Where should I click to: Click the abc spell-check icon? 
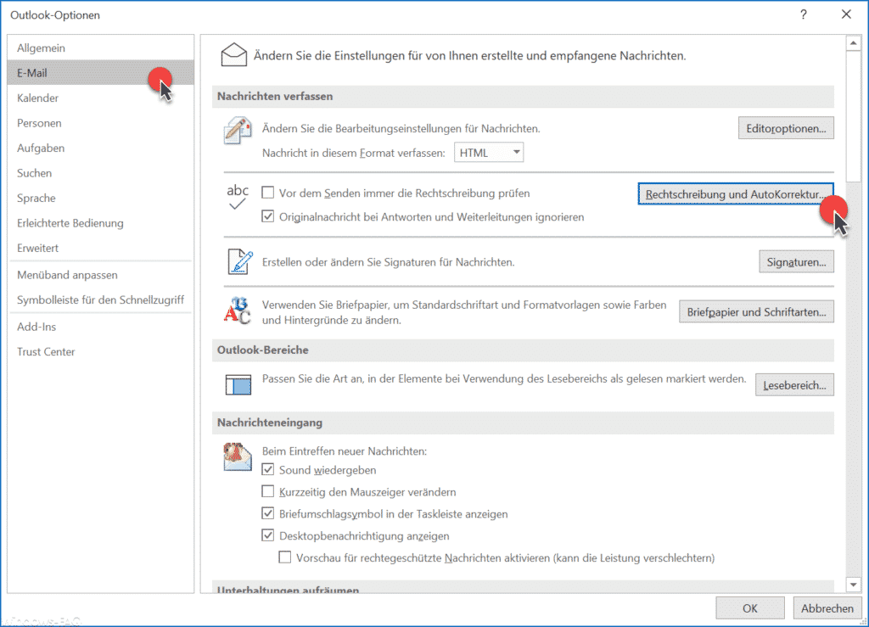(238, 197)
